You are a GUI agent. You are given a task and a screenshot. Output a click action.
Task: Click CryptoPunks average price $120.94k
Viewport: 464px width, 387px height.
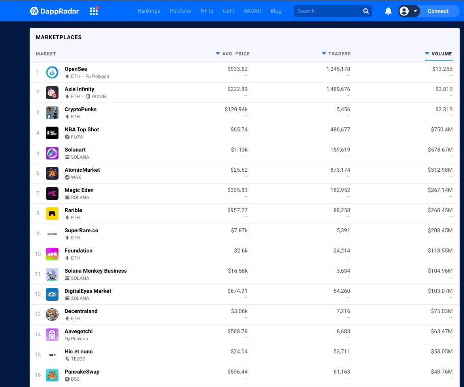(x=236, y=109)
